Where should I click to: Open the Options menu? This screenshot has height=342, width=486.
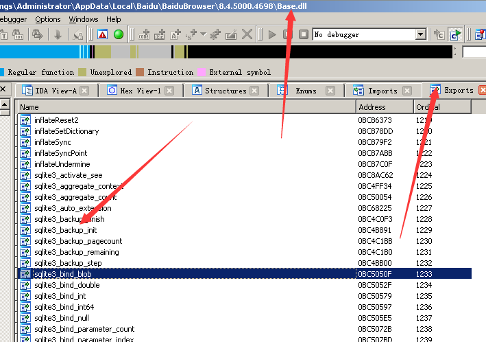tap(48, 19)
